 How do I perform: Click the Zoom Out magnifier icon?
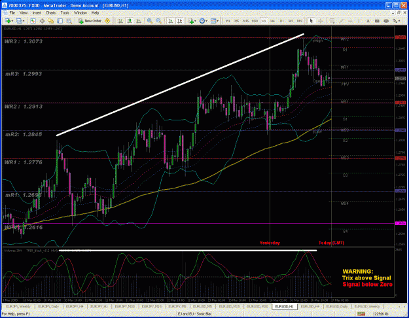[158, 21]
